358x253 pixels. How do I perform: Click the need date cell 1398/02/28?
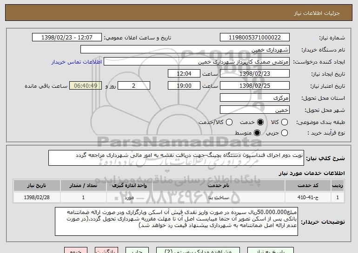(x=37, y=197)
